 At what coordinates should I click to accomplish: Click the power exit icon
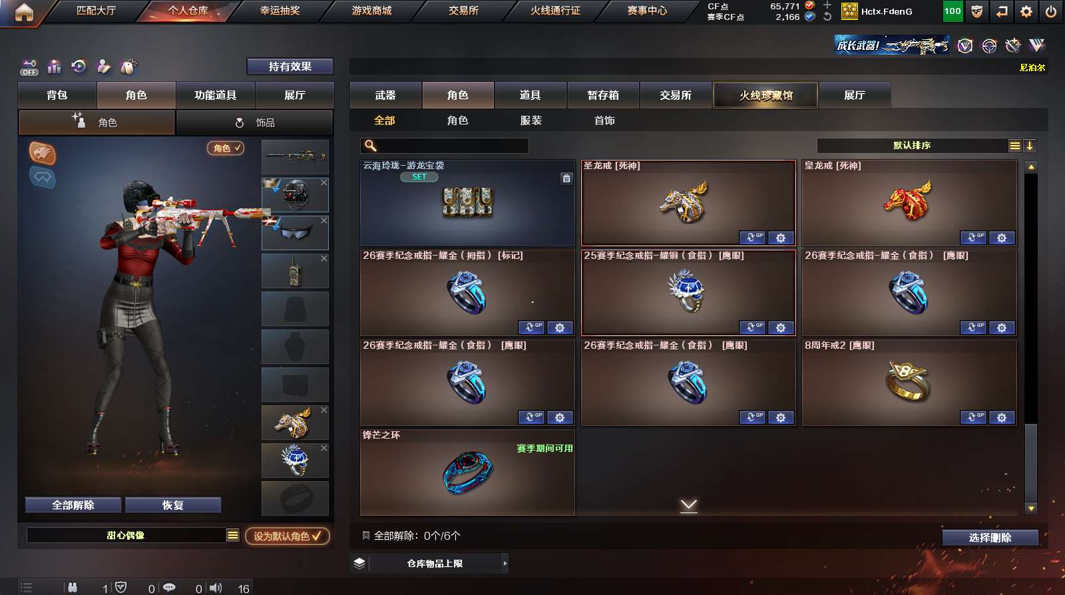click(1051, 11)
